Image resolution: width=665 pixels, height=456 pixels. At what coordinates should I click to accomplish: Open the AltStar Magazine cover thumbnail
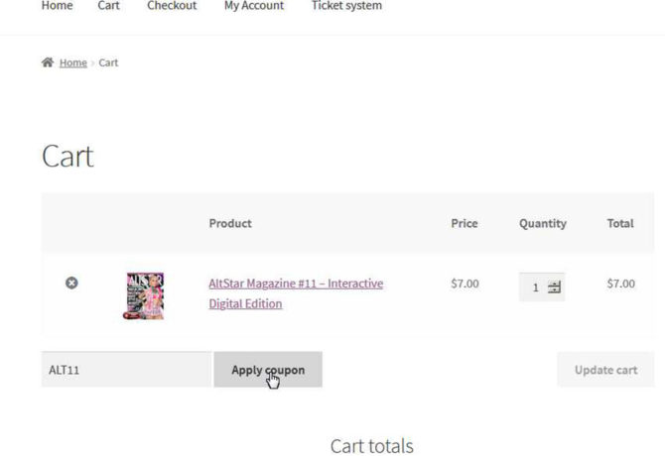pyautogui.click(x=145, y=295)
